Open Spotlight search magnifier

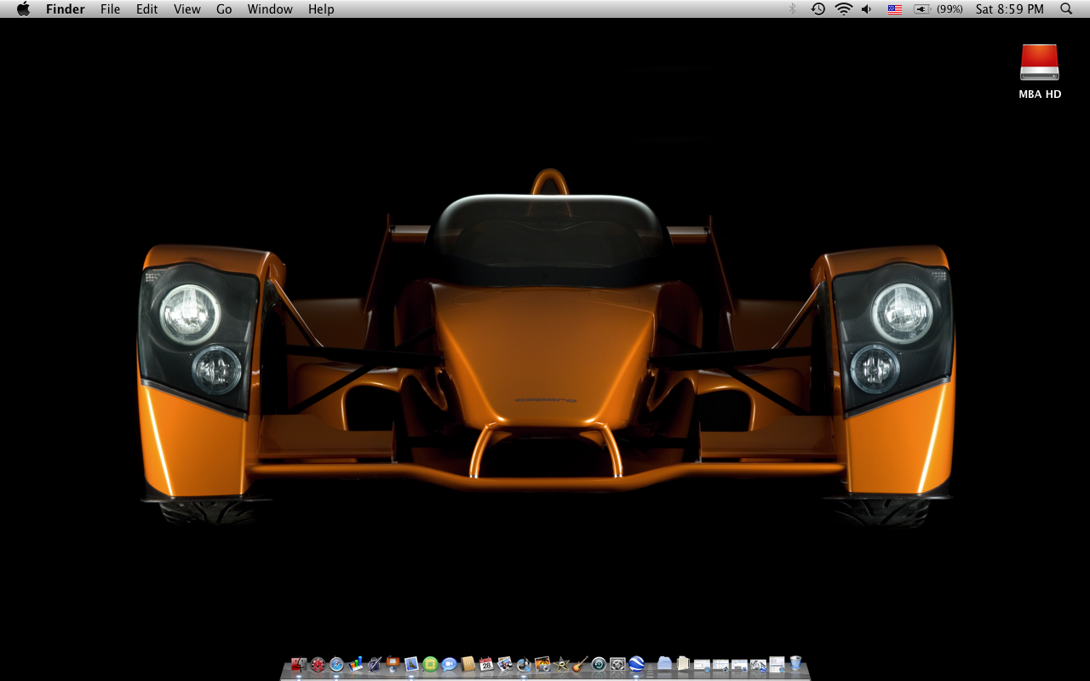click(x=1066, y=9)
